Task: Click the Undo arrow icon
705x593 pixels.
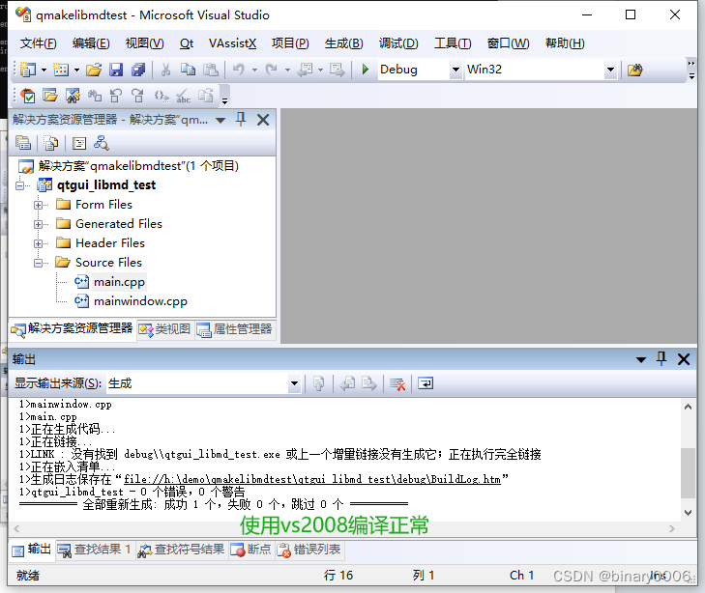Action: pyautogui.click(x=239, y=70)
